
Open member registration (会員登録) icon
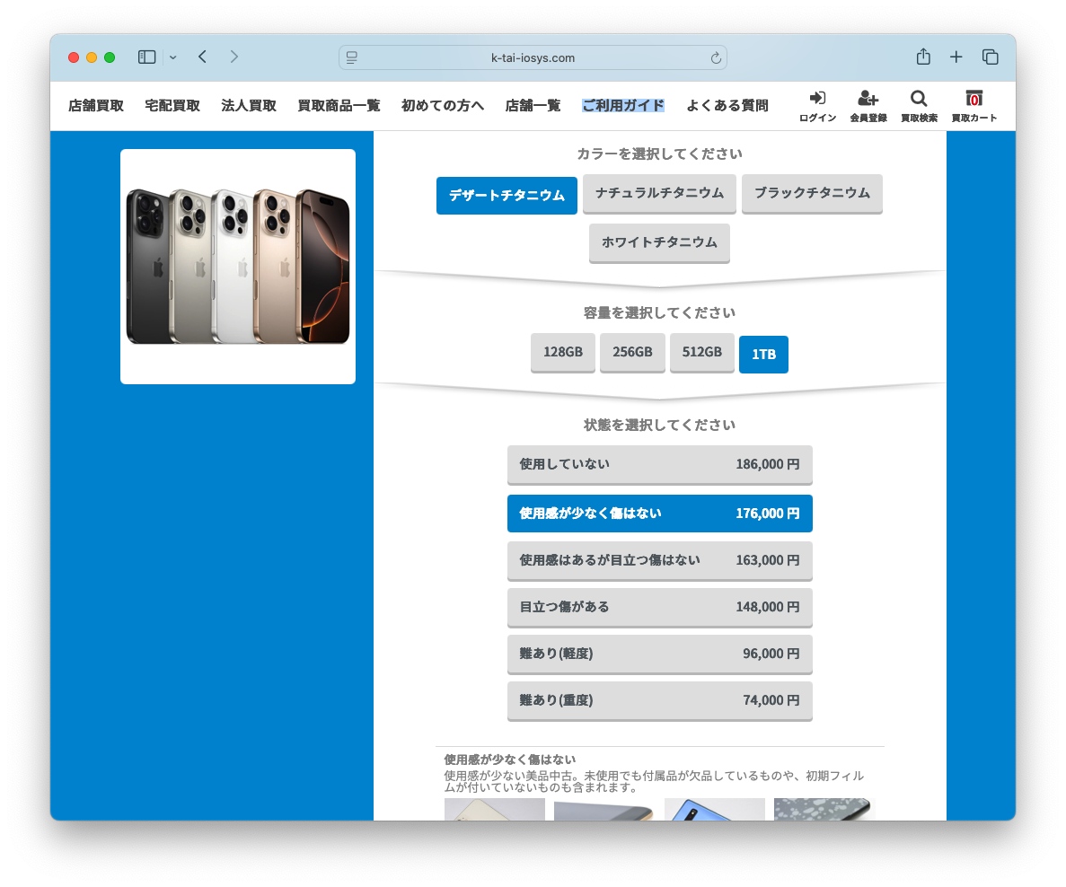coord(868,99)
